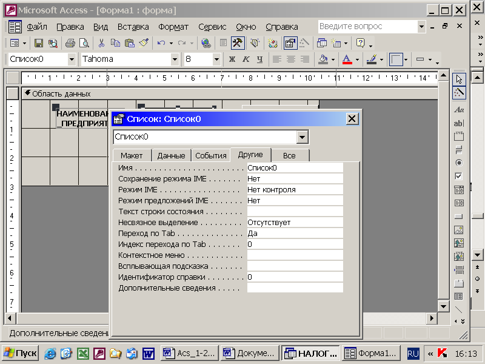Select the Line tool in toolbox
Viewport: 485px width, 364px height.
459,310
